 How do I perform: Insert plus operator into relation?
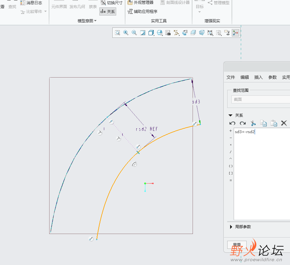coord(230,131)
